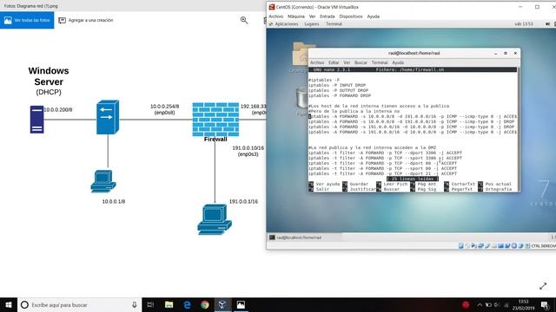
Task: Expand hidden system tray icons chevron
Action: point(480,304)
